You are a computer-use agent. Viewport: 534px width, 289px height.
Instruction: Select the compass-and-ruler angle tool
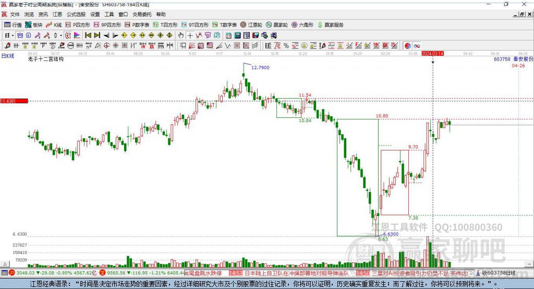point(98,46)
